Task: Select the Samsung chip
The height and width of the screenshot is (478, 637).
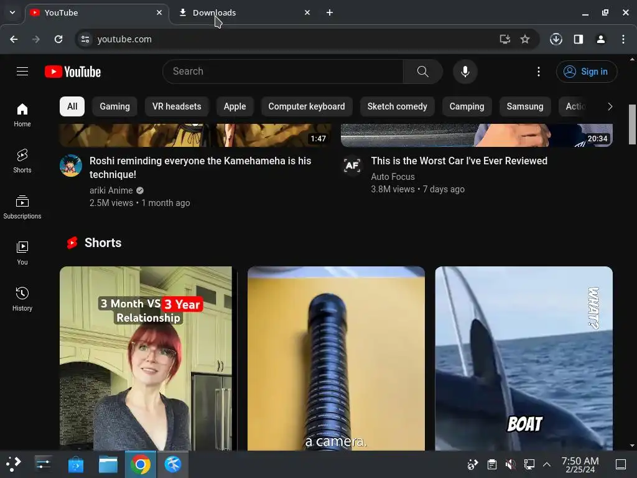Action: click(x=525, y=106)
